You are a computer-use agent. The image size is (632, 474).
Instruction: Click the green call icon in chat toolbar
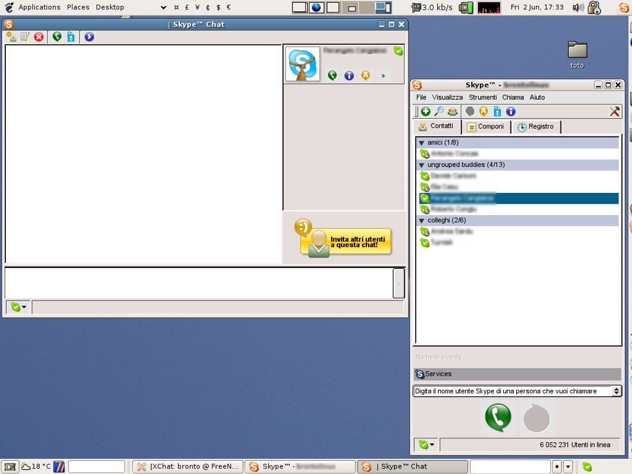coord(57,37)
